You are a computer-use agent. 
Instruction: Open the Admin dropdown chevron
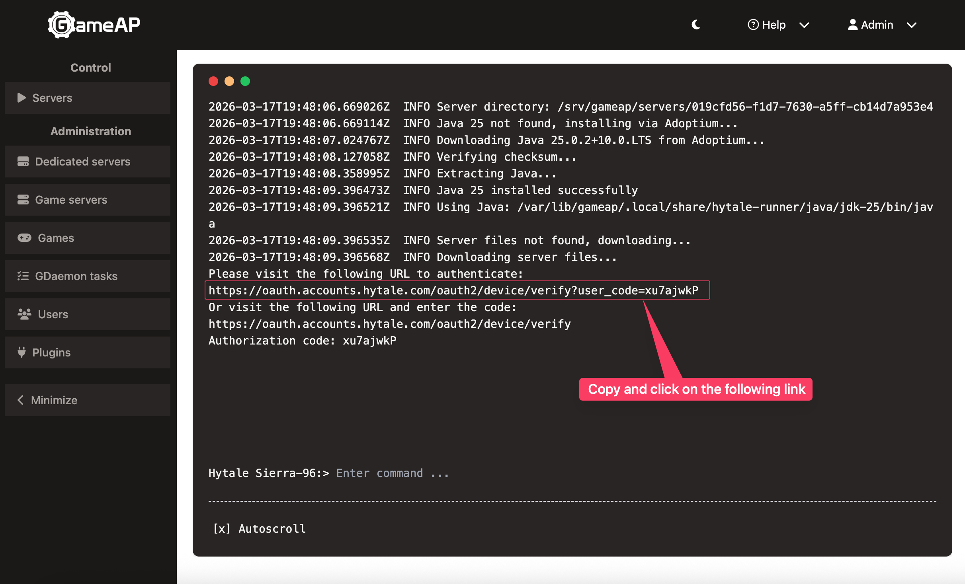912,25
